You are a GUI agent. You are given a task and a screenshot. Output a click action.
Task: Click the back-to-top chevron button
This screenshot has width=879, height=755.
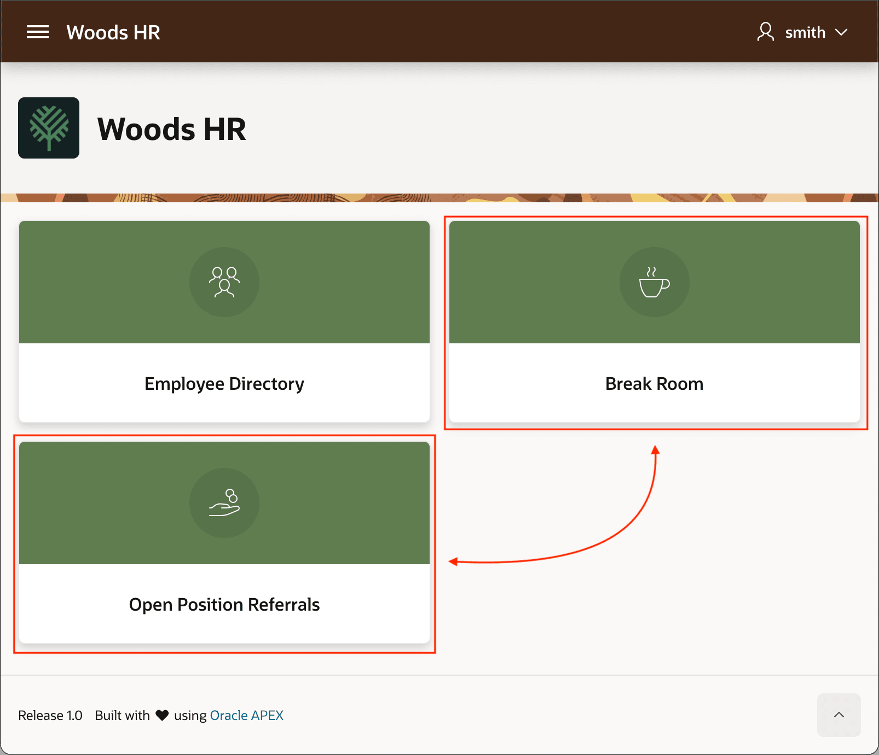[839, 715]
